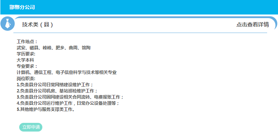This screenshot has width=278, height=133.
Task: Click the 专业要求： label
Action: (27, 66)
